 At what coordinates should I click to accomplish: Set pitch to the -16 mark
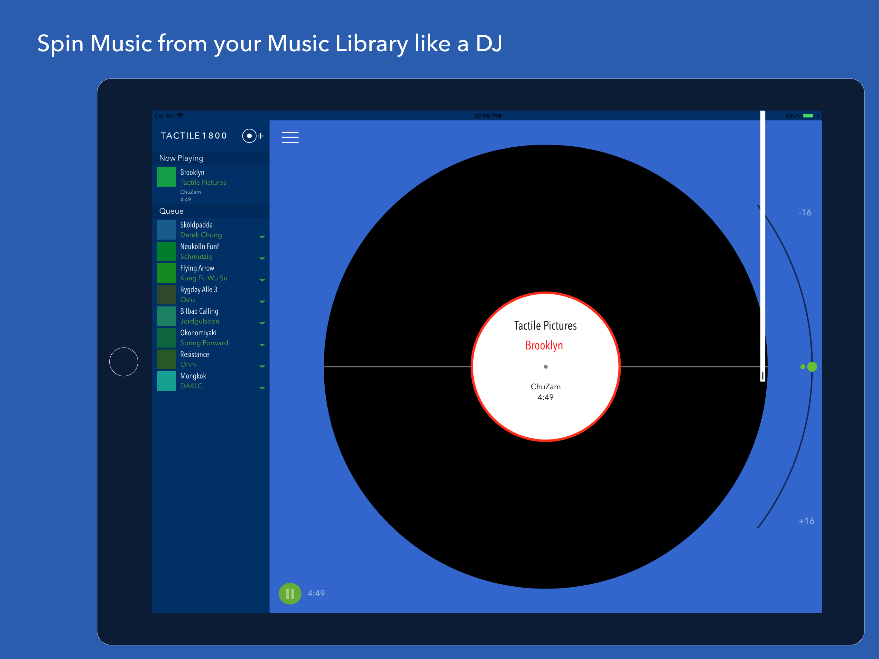pyautogui.click(x=805, y=212)
